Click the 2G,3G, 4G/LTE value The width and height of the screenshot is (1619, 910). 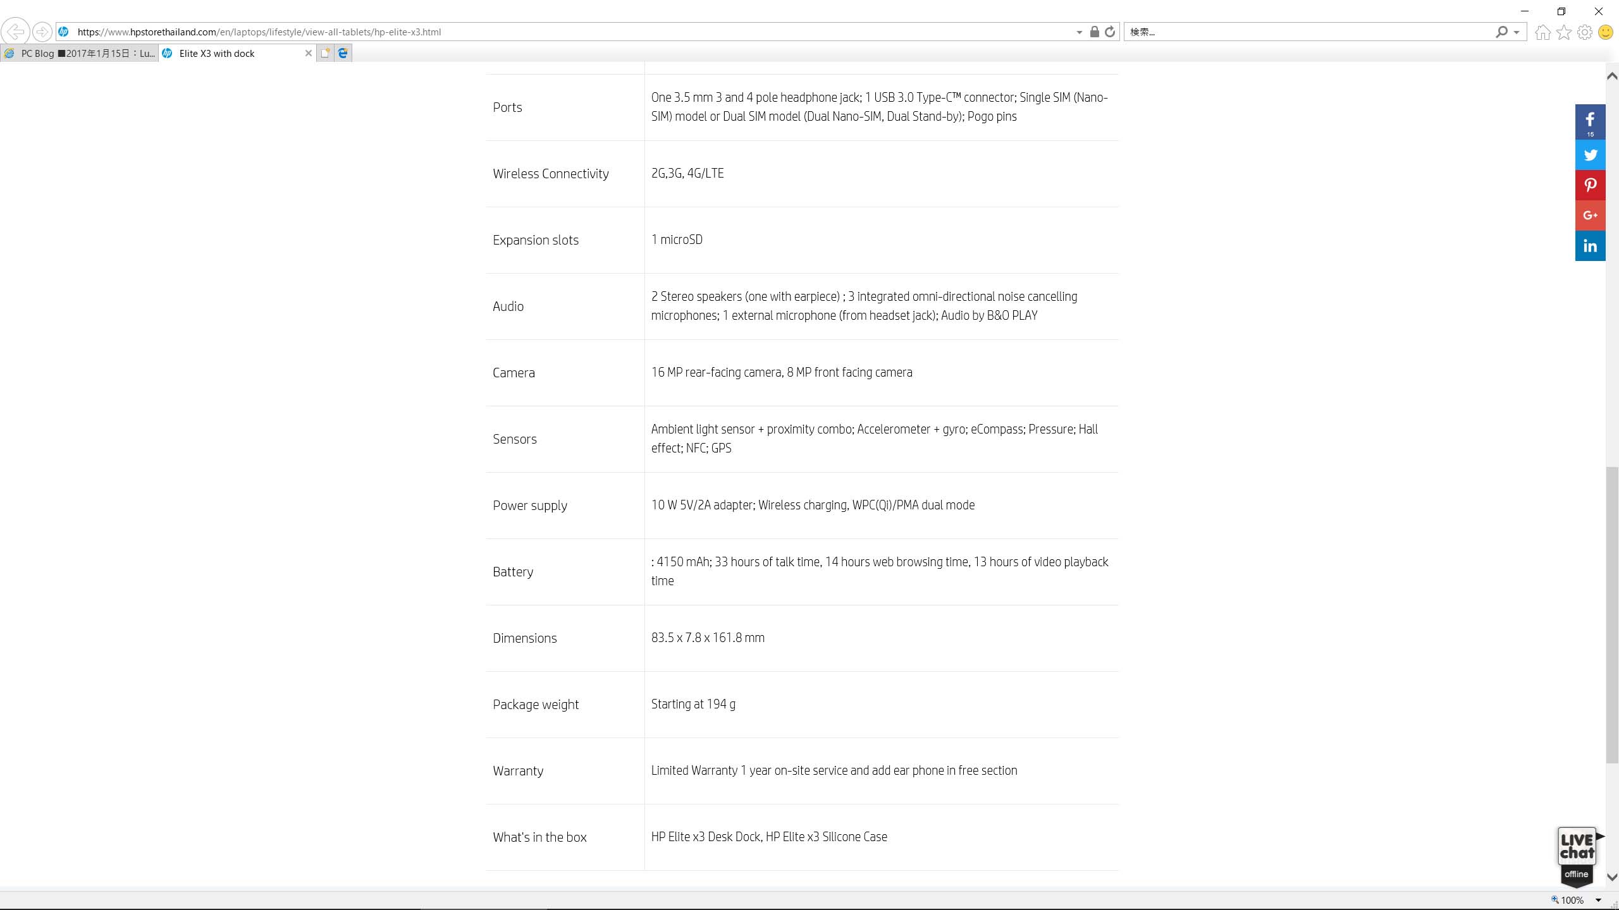(687, 173)
